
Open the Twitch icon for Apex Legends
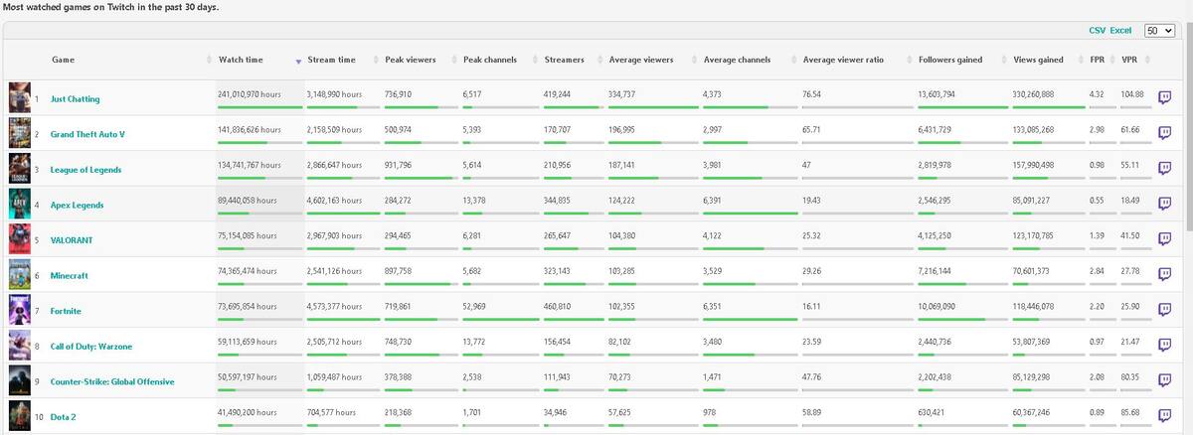[x=1165, y=204]
